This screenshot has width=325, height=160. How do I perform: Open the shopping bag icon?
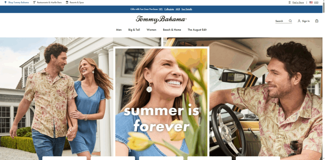316,21
